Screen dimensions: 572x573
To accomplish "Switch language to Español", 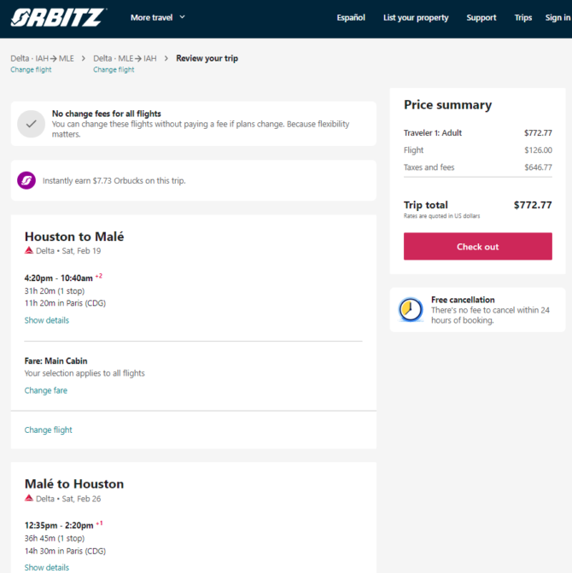I will pyautogui.click(x=351, y=17).
